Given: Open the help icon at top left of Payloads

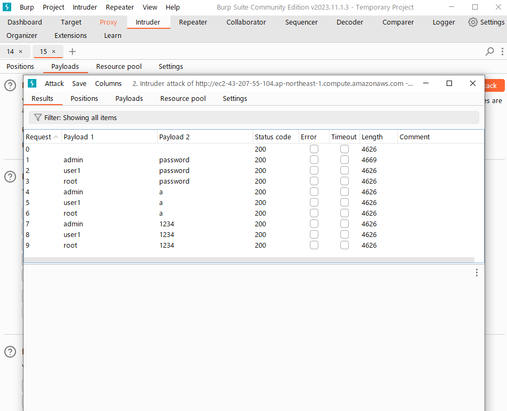Looking at the screenshot, I should [10, 85].
